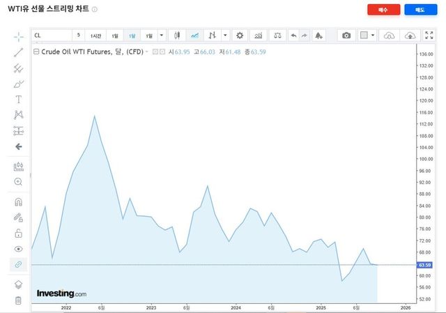The height and width of the screenshot is (313, 446).
Task: Toggle fullscreen chart mode
Action: [x=429, y=36]
